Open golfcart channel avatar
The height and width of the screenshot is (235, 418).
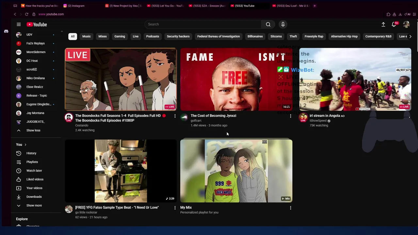(x=184, y=117)
